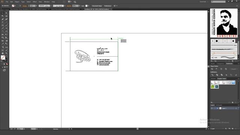Select the Scale tool
240x135 pixels.
coord(6,31)
